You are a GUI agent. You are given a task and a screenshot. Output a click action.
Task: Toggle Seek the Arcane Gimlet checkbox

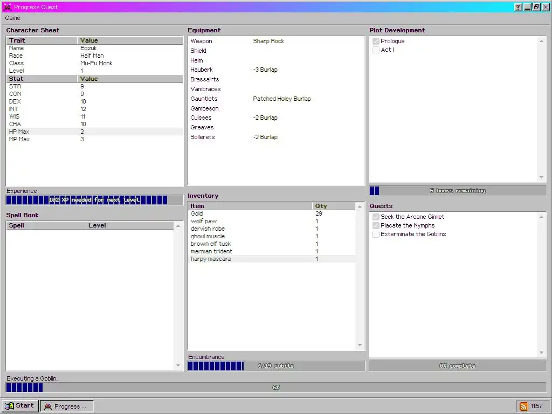click(x=376, y=217)
